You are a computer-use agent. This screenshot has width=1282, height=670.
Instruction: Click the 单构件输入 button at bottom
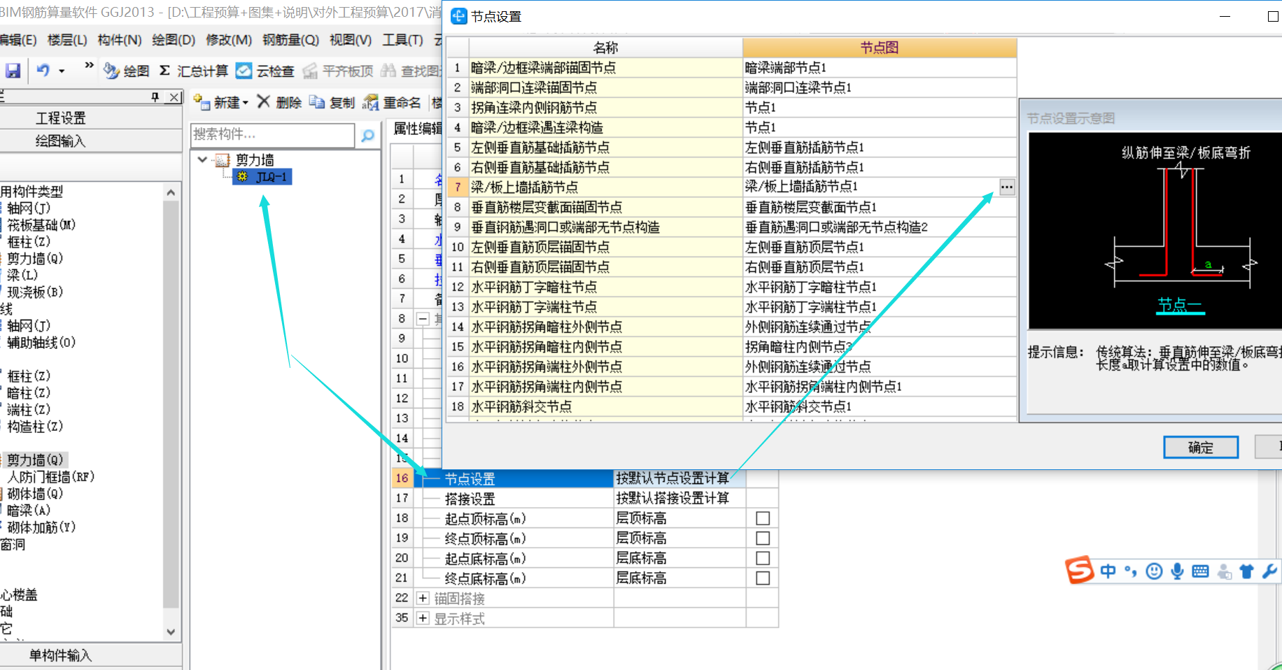[x=61, y=655]
